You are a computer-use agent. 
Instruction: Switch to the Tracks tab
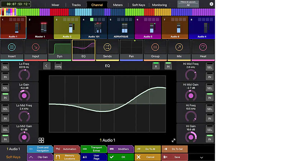pos(76,5)
